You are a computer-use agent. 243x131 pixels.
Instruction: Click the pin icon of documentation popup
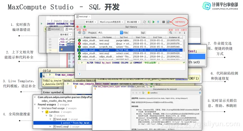[x=200, y=89]
